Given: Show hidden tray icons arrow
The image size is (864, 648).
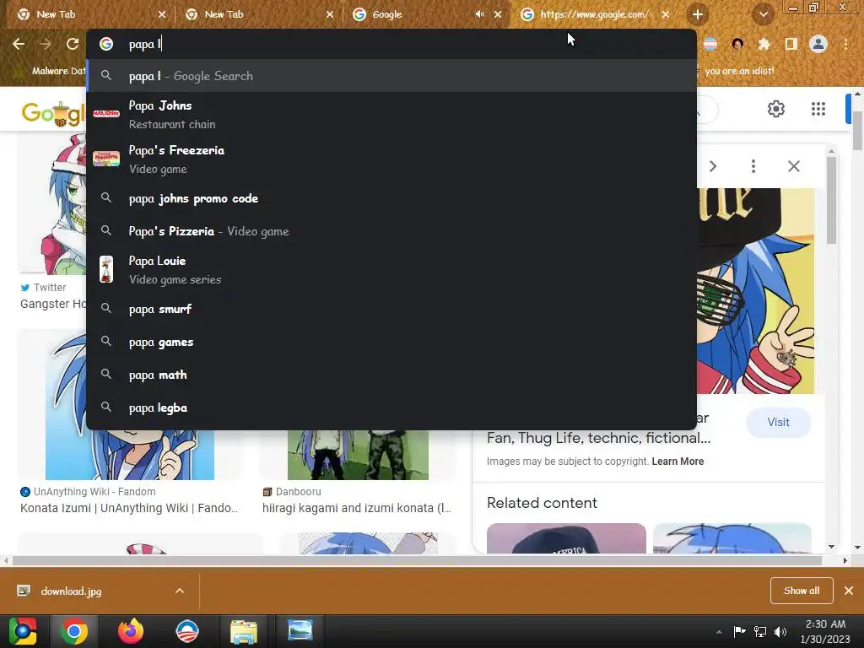Looking at the screenshot, I should (x=719, y=632).
